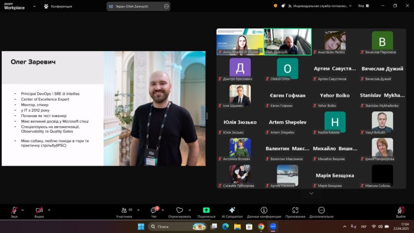Viewport: 414px width, 233px height.
Task: Switch to the Конференция tab
Action: 58,6
